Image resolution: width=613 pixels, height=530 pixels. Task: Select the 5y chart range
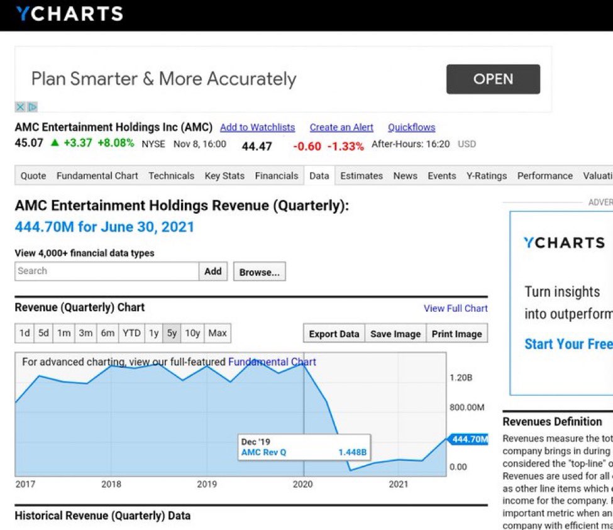coord(172,333)
